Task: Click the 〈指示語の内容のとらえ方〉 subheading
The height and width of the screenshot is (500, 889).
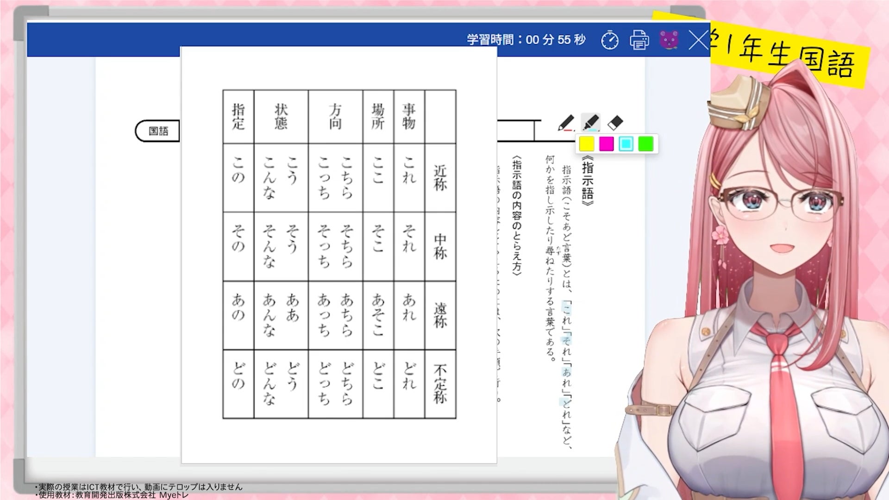Action: (517, 215)
